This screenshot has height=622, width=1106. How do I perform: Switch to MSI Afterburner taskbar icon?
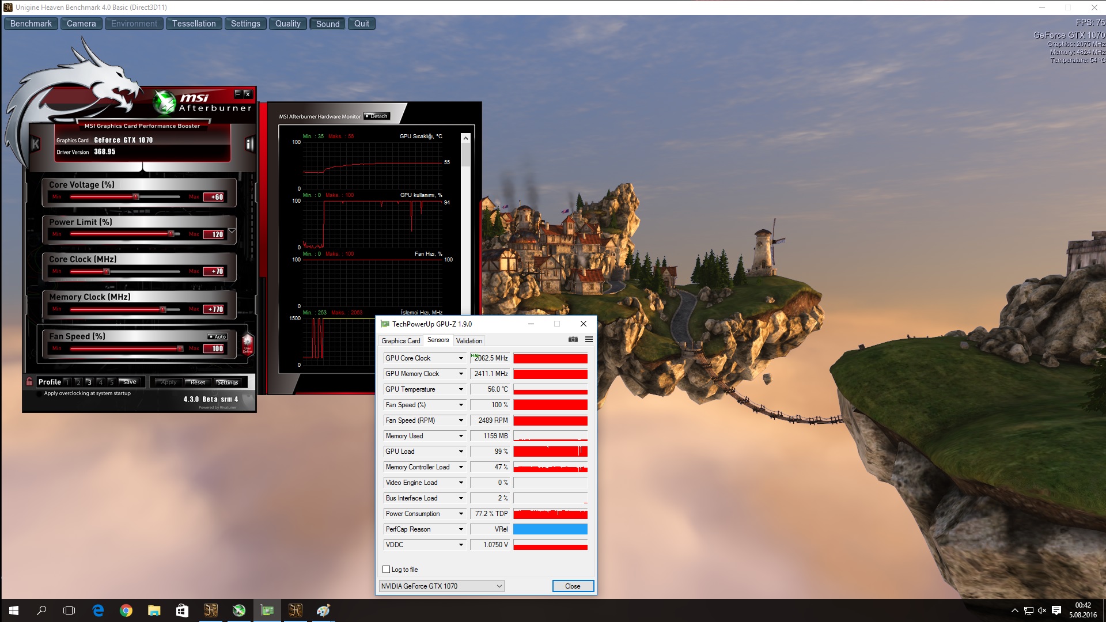238,610
